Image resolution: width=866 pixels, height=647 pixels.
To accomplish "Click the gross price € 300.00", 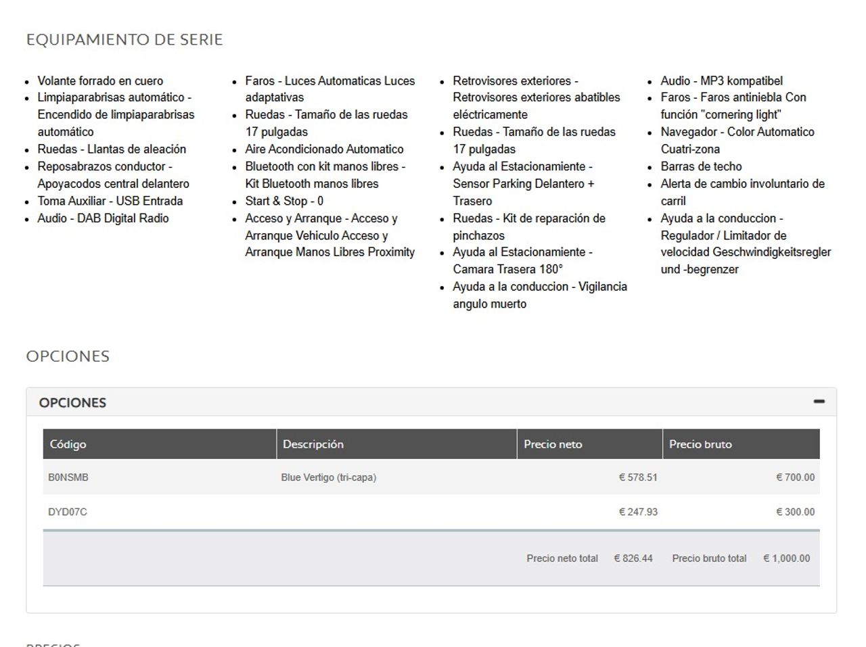I will coord(795,512).
